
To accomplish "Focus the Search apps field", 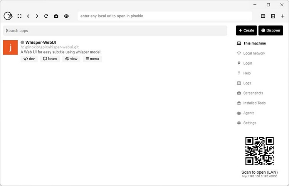I will 115,31.
